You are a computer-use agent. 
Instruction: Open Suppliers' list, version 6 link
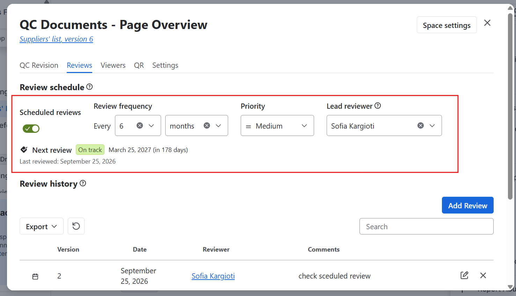pyautogui.click(x=56, y=39)
